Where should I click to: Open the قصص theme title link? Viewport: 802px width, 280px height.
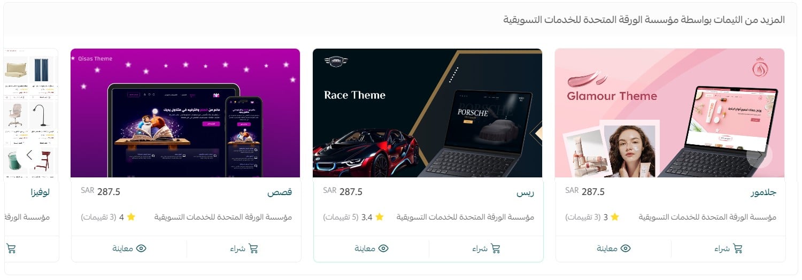(280, 192)
